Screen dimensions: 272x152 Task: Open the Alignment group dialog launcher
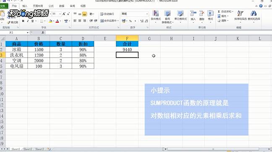[x=118, y=27]
